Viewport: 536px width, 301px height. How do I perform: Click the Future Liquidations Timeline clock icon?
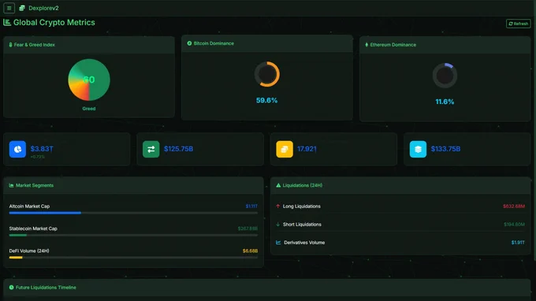(11, 288)
